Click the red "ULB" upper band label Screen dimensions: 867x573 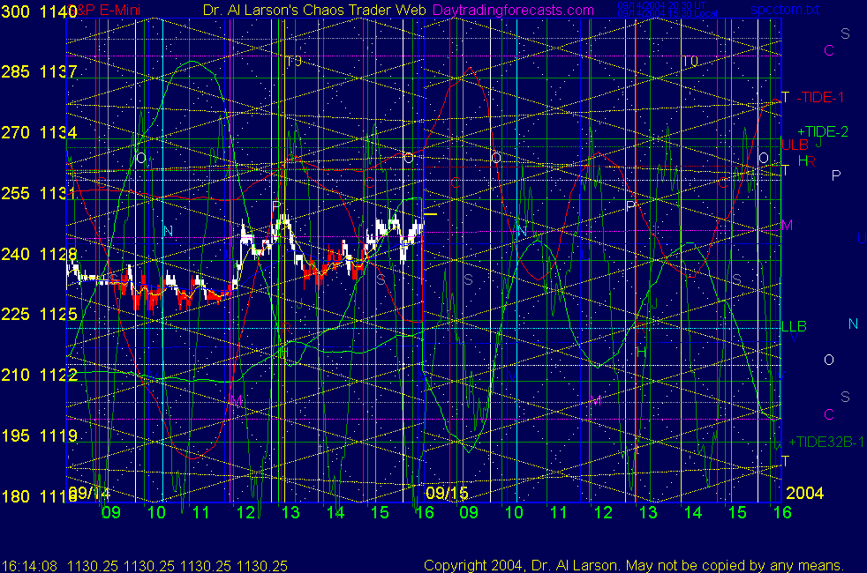[x=795, y=145]
